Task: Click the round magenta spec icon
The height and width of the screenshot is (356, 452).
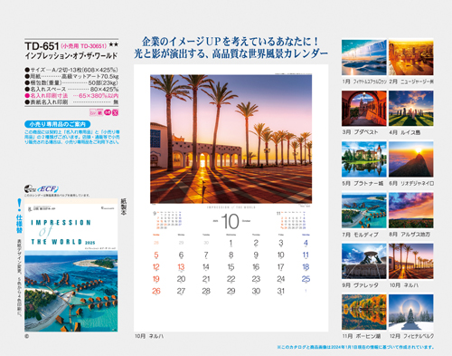Action: point(108,112)
